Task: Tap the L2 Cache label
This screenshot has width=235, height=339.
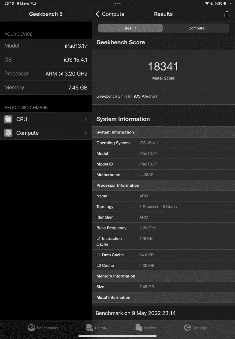Action: click(x=105, y=266)
